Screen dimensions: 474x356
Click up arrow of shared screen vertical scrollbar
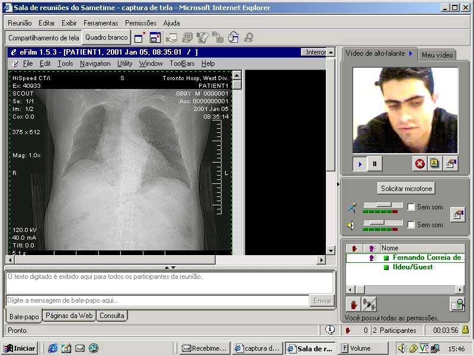331,52
